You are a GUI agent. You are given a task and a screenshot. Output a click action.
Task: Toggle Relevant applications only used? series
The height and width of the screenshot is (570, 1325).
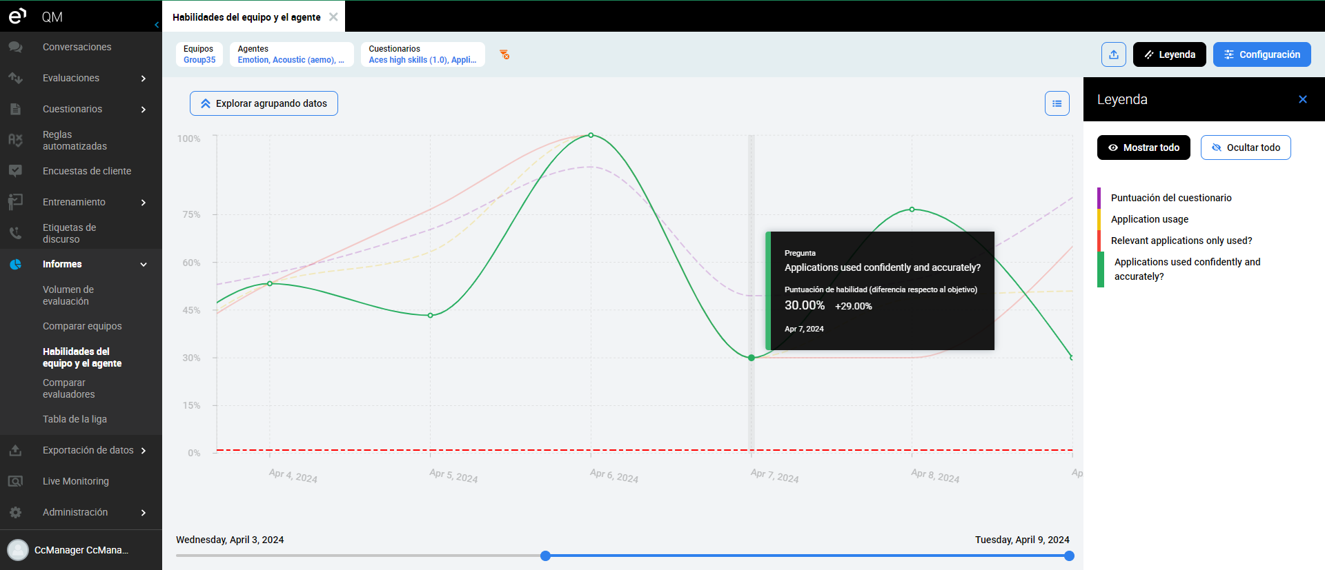[x=1181, y=241]
